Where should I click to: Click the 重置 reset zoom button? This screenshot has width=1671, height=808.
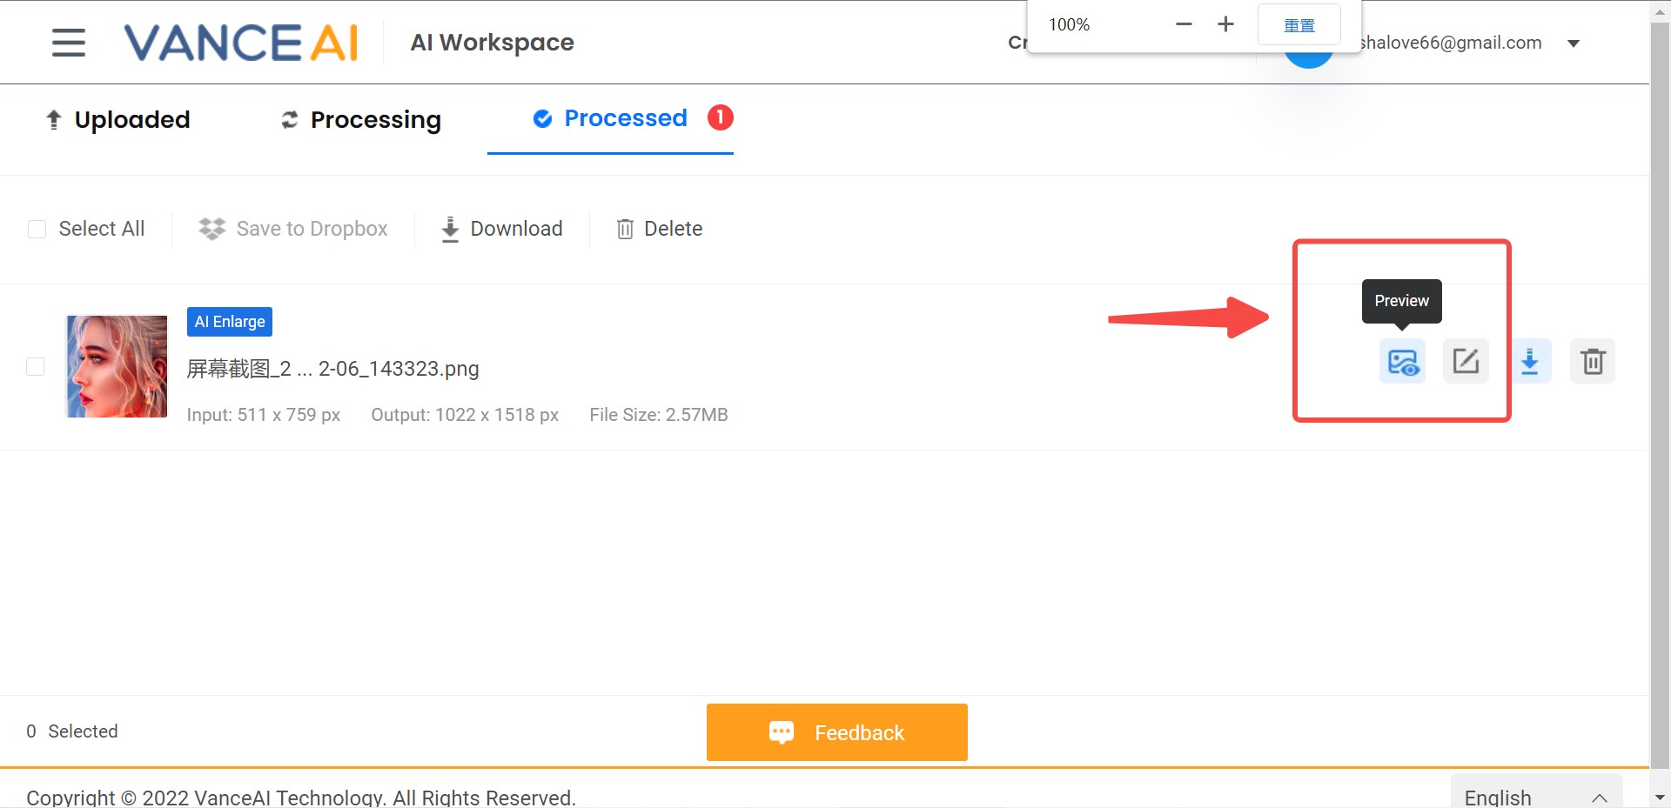[1299, 25]
